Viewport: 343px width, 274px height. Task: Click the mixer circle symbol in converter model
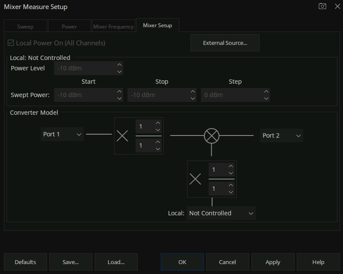point(212,136)
